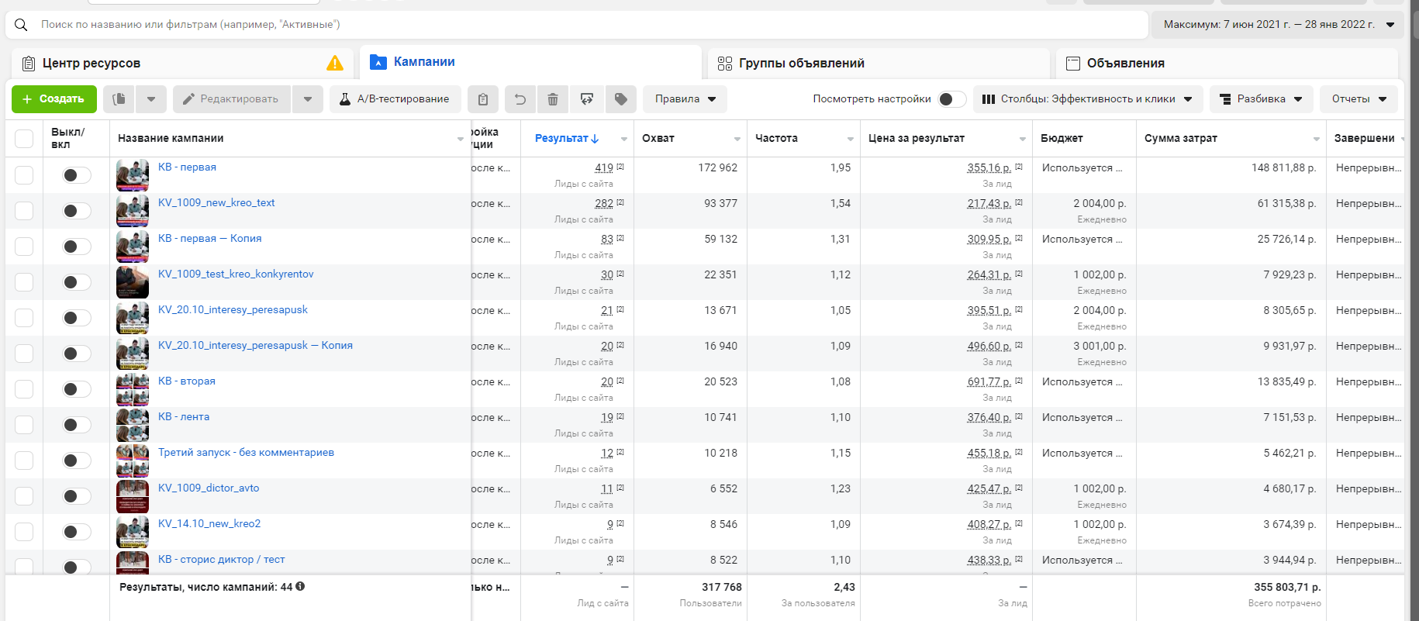Click footnote icon beside 455,18 р. price

[x=1019, y=452]
